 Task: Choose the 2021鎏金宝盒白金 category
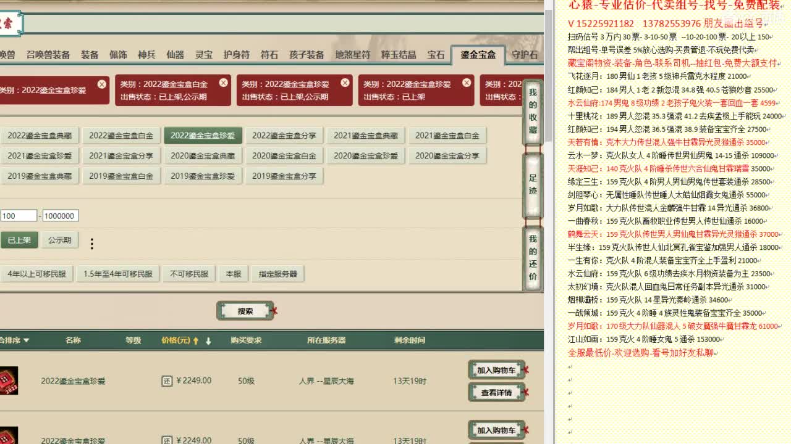(x=447, y=136)
